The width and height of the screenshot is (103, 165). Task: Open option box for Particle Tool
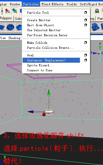(x=85, y=13)
